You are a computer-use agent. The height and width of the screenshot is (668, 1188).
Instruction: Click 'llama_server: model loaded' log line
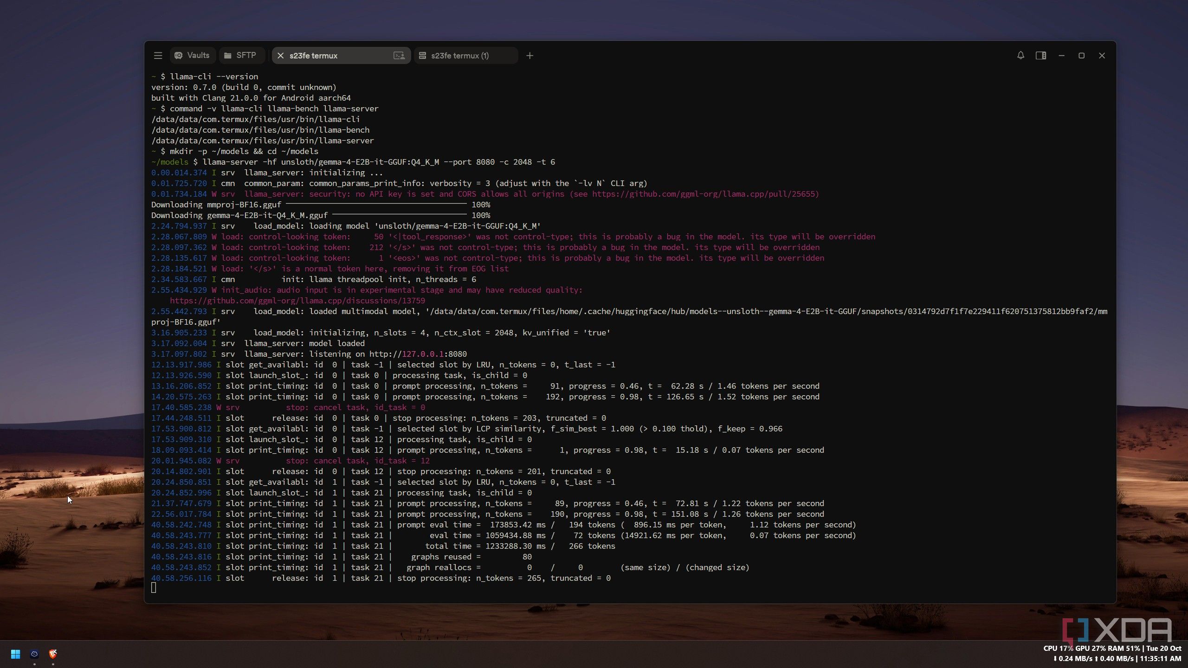click(x=258, y=343)
